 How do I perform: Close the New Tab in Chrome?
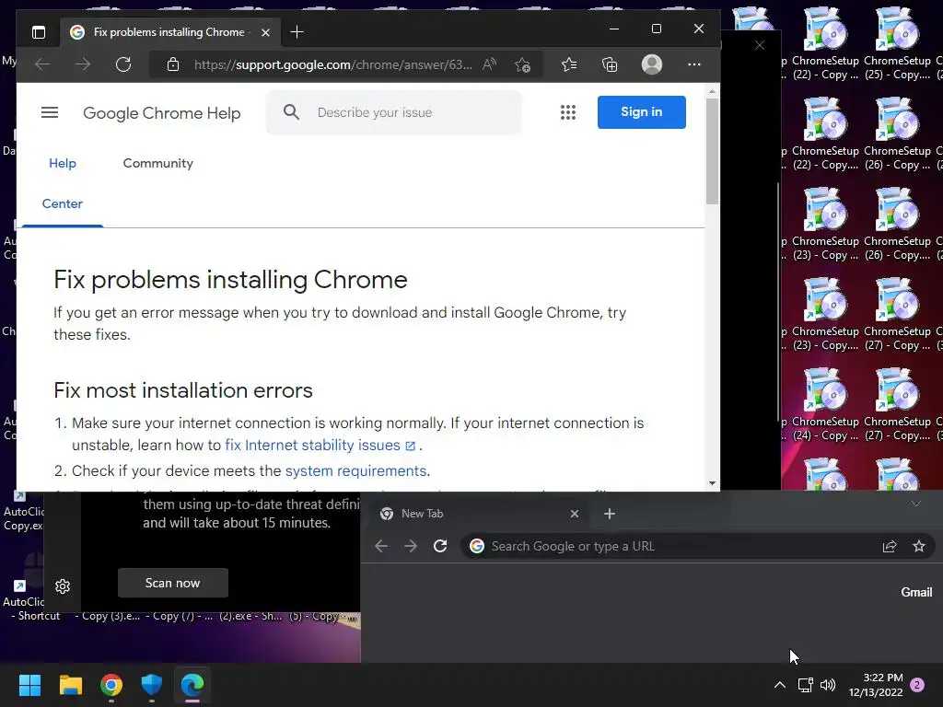575,514
